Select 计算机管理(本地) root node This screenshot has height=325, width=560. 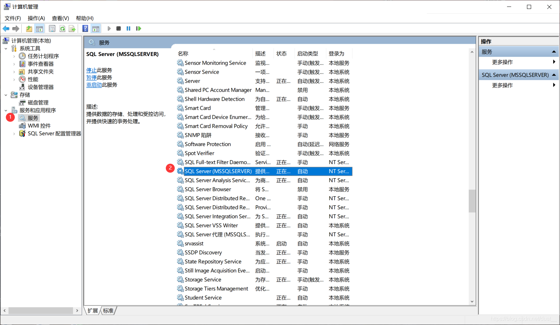[31, 41]
